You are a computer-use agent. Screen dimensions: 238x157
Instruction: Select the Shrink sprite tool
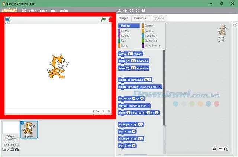point(137,10)
